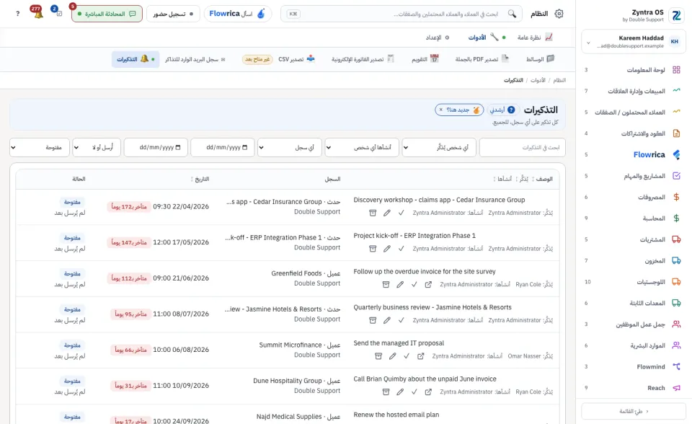
Task: Mark Discovery workshop reminder as done
Action: pos(401,213)
